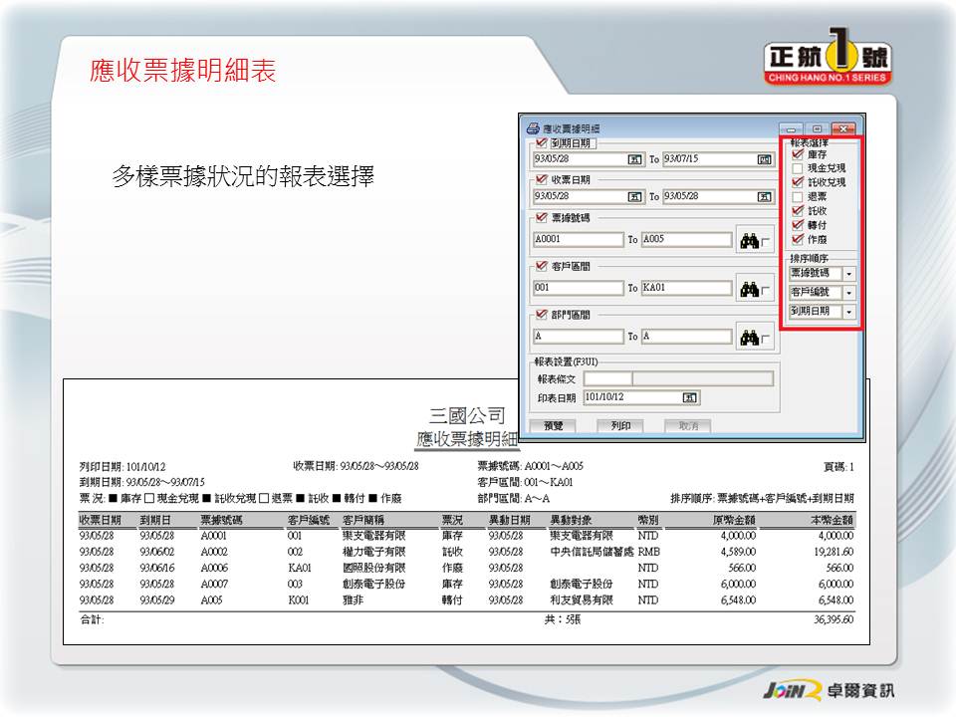
Task: Click the 預覽 preview button
Action: 552,425
